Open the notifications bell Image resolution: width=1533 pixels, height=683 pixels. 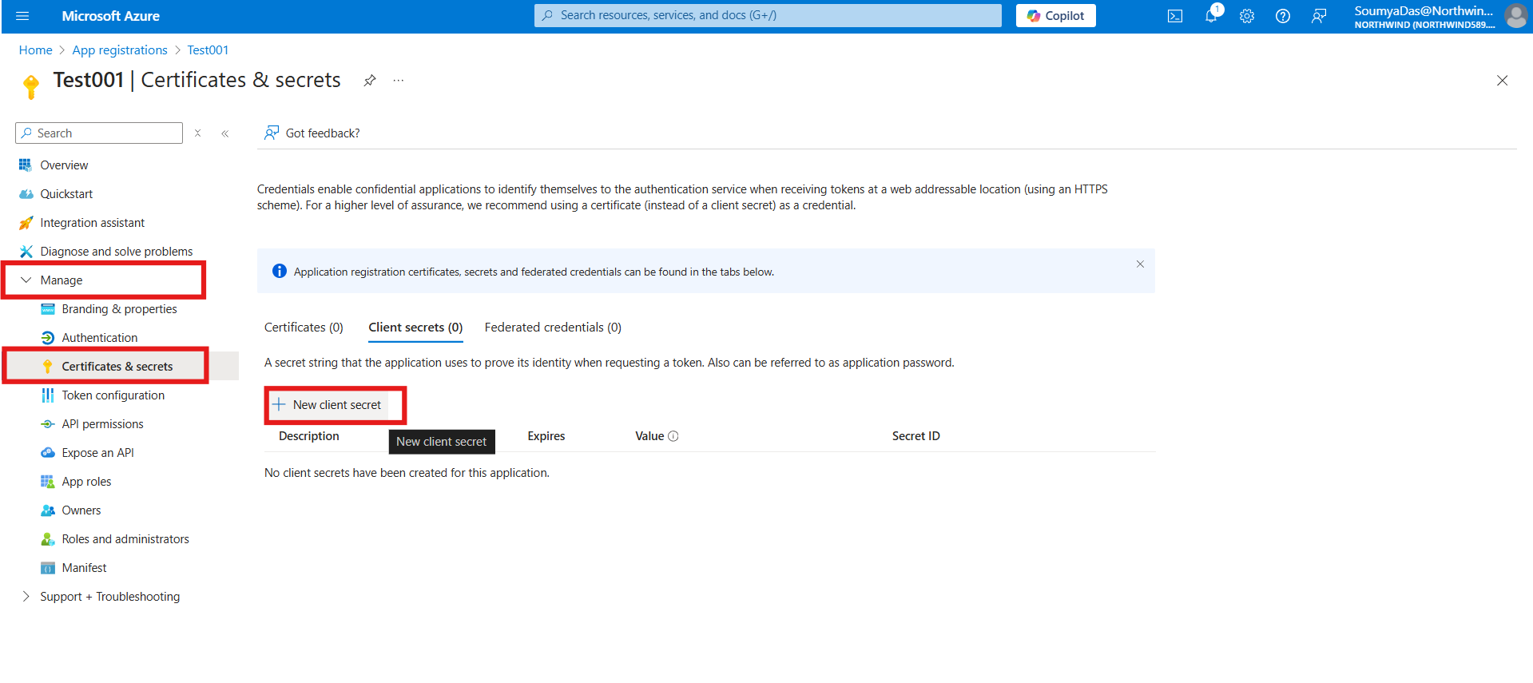(1211, 16)
